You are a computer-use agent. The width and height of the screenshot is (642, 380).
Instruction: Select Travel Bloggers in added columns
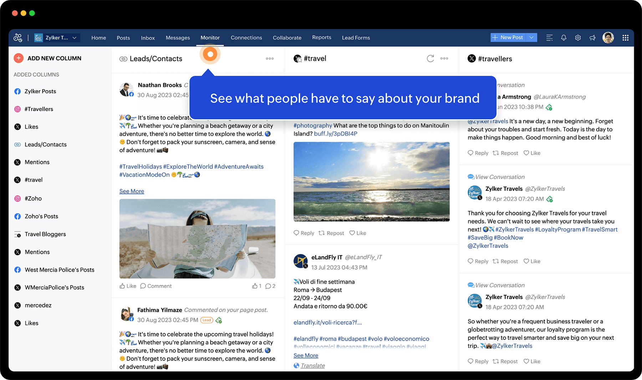point(45,234)
